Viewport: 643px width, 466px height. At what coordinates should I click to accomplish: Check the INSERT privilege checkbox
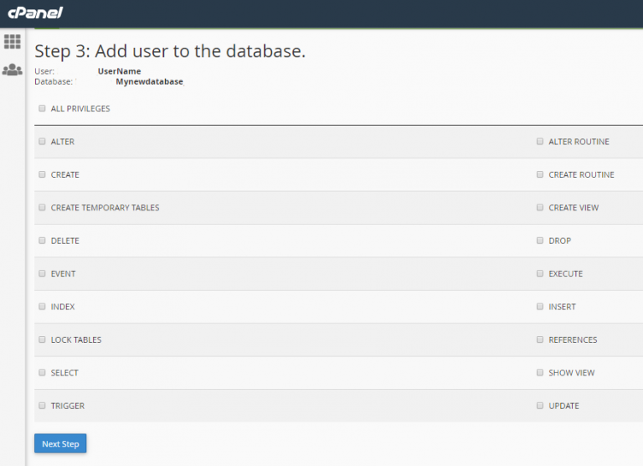coord(540,307)
